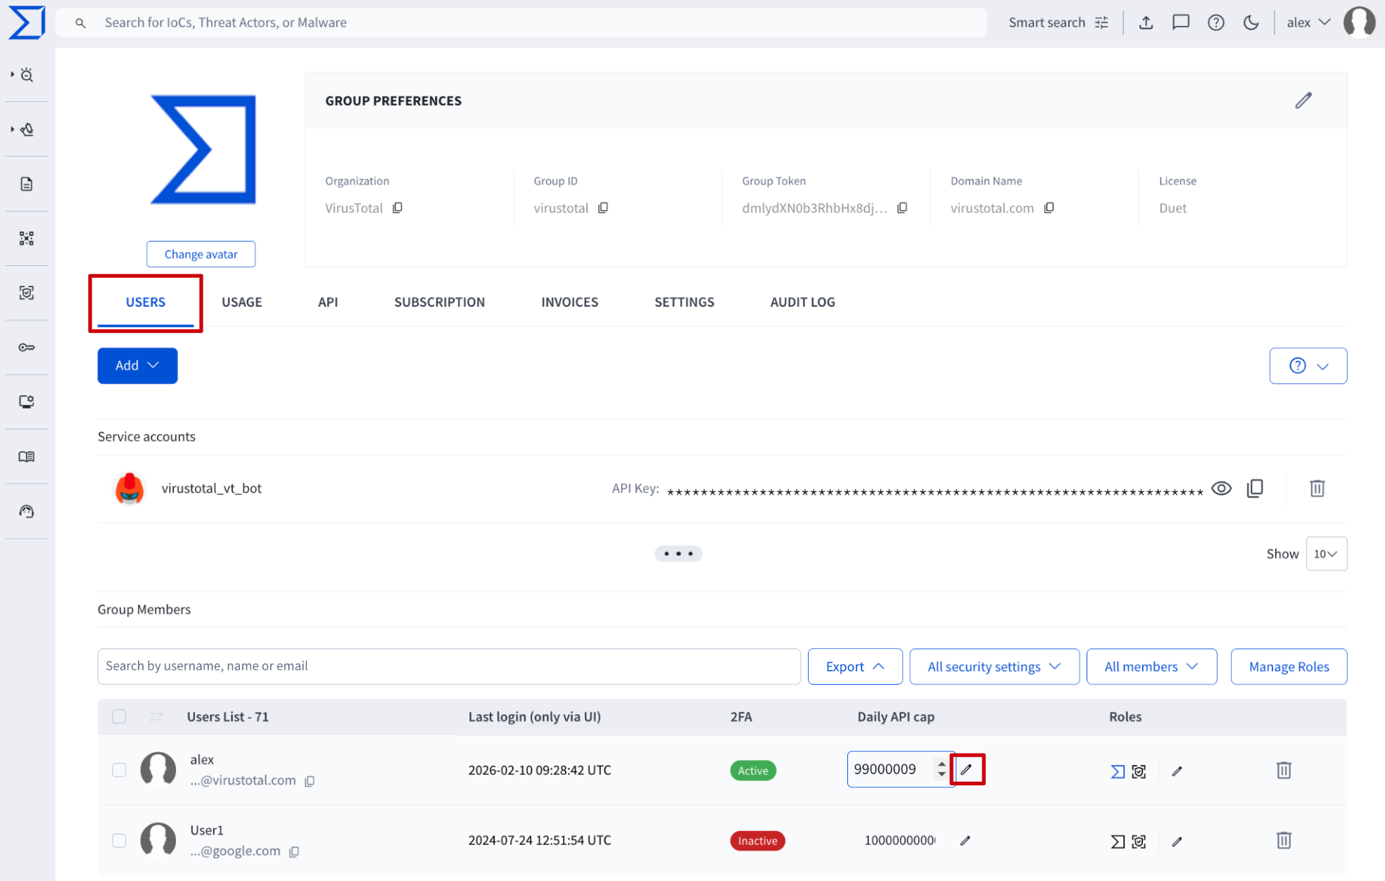Reveal the hidden API key eye icon

[1221, 488]
